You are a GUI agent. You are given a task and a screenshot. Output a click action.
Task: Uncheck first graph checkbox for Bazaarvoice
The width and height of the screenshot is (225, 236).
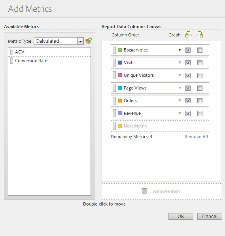coord(188,50)
